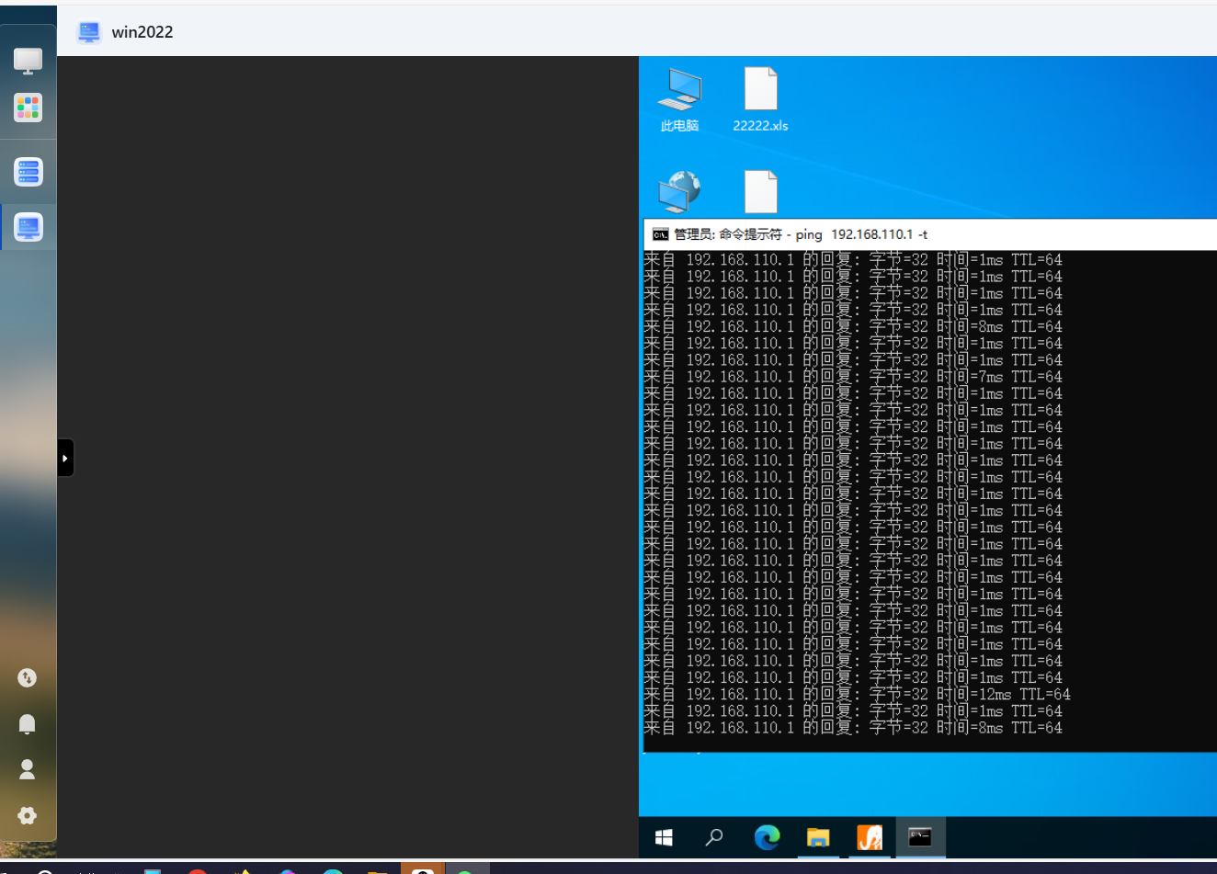The image size is (1217, 874).
Task: Open the orange app on the remote taskbar
Action: [x=870, y=837]
